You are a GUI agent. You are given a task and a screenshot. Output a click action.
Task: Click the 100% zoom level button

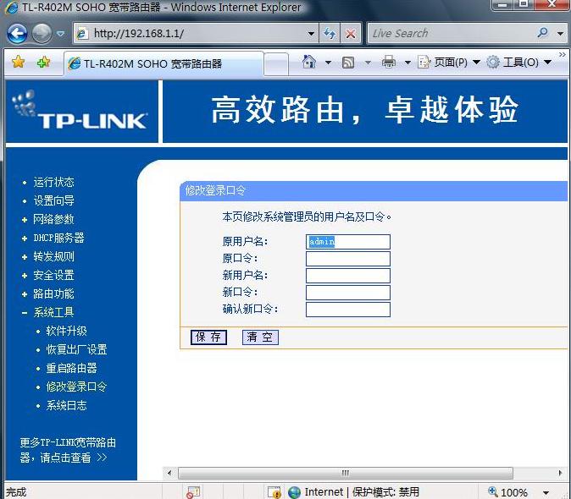pos(508,492)
